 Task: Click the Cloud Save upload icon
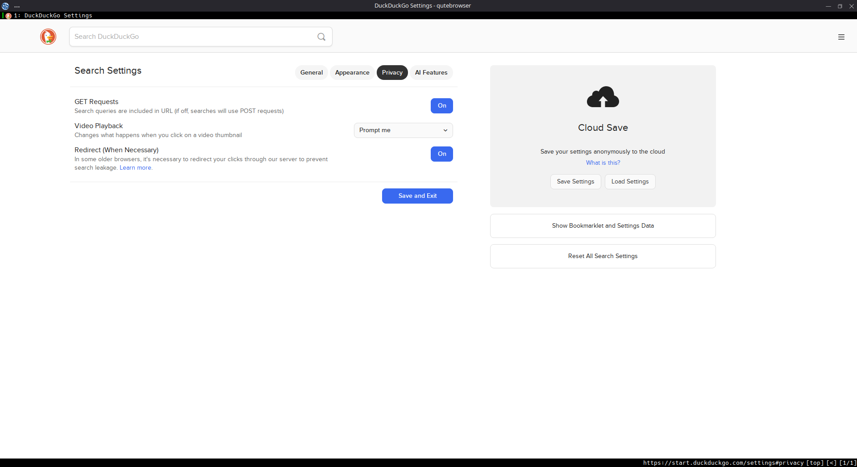click(603, 97)
